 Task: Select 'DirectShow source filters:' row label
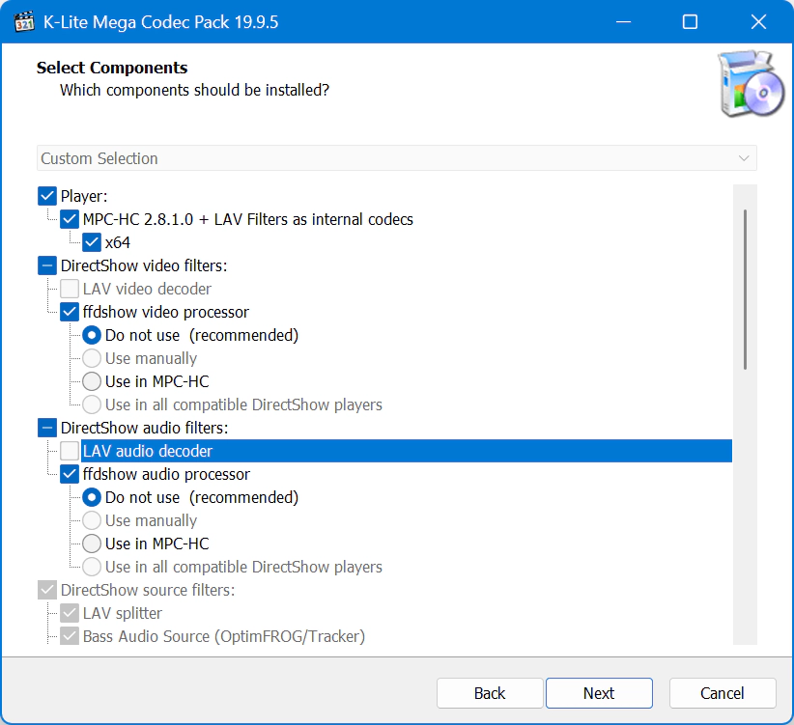148,591
